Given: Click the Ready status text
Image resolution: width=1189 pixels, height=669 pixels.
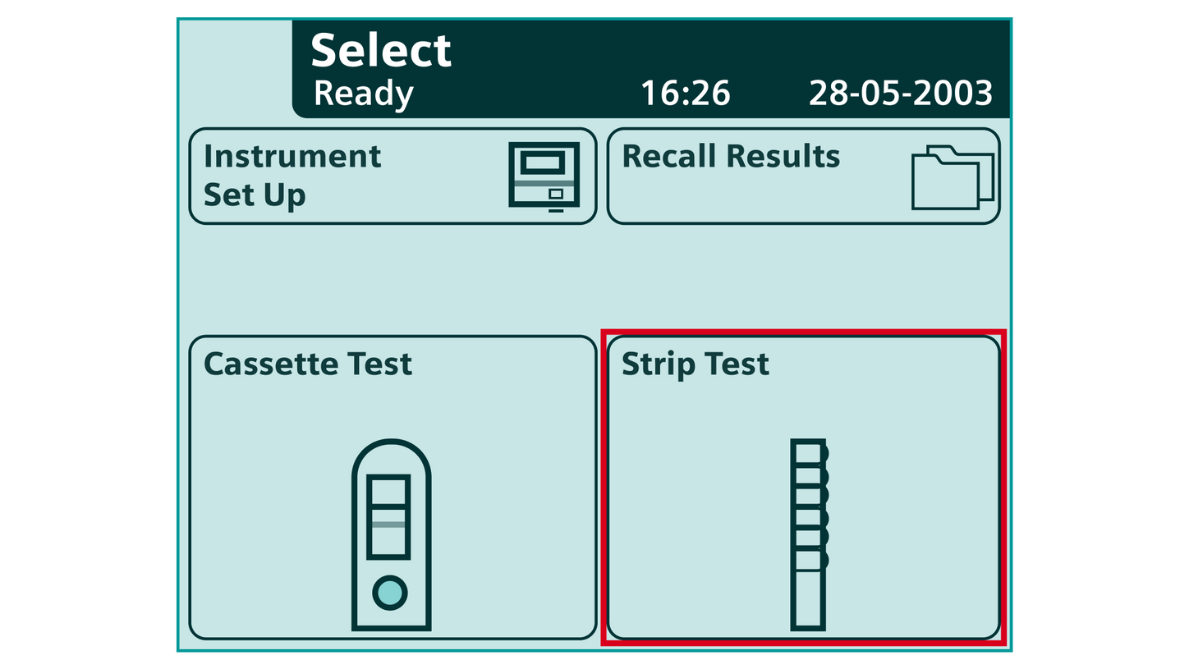Looking at the screenshot, I should 361,93.
